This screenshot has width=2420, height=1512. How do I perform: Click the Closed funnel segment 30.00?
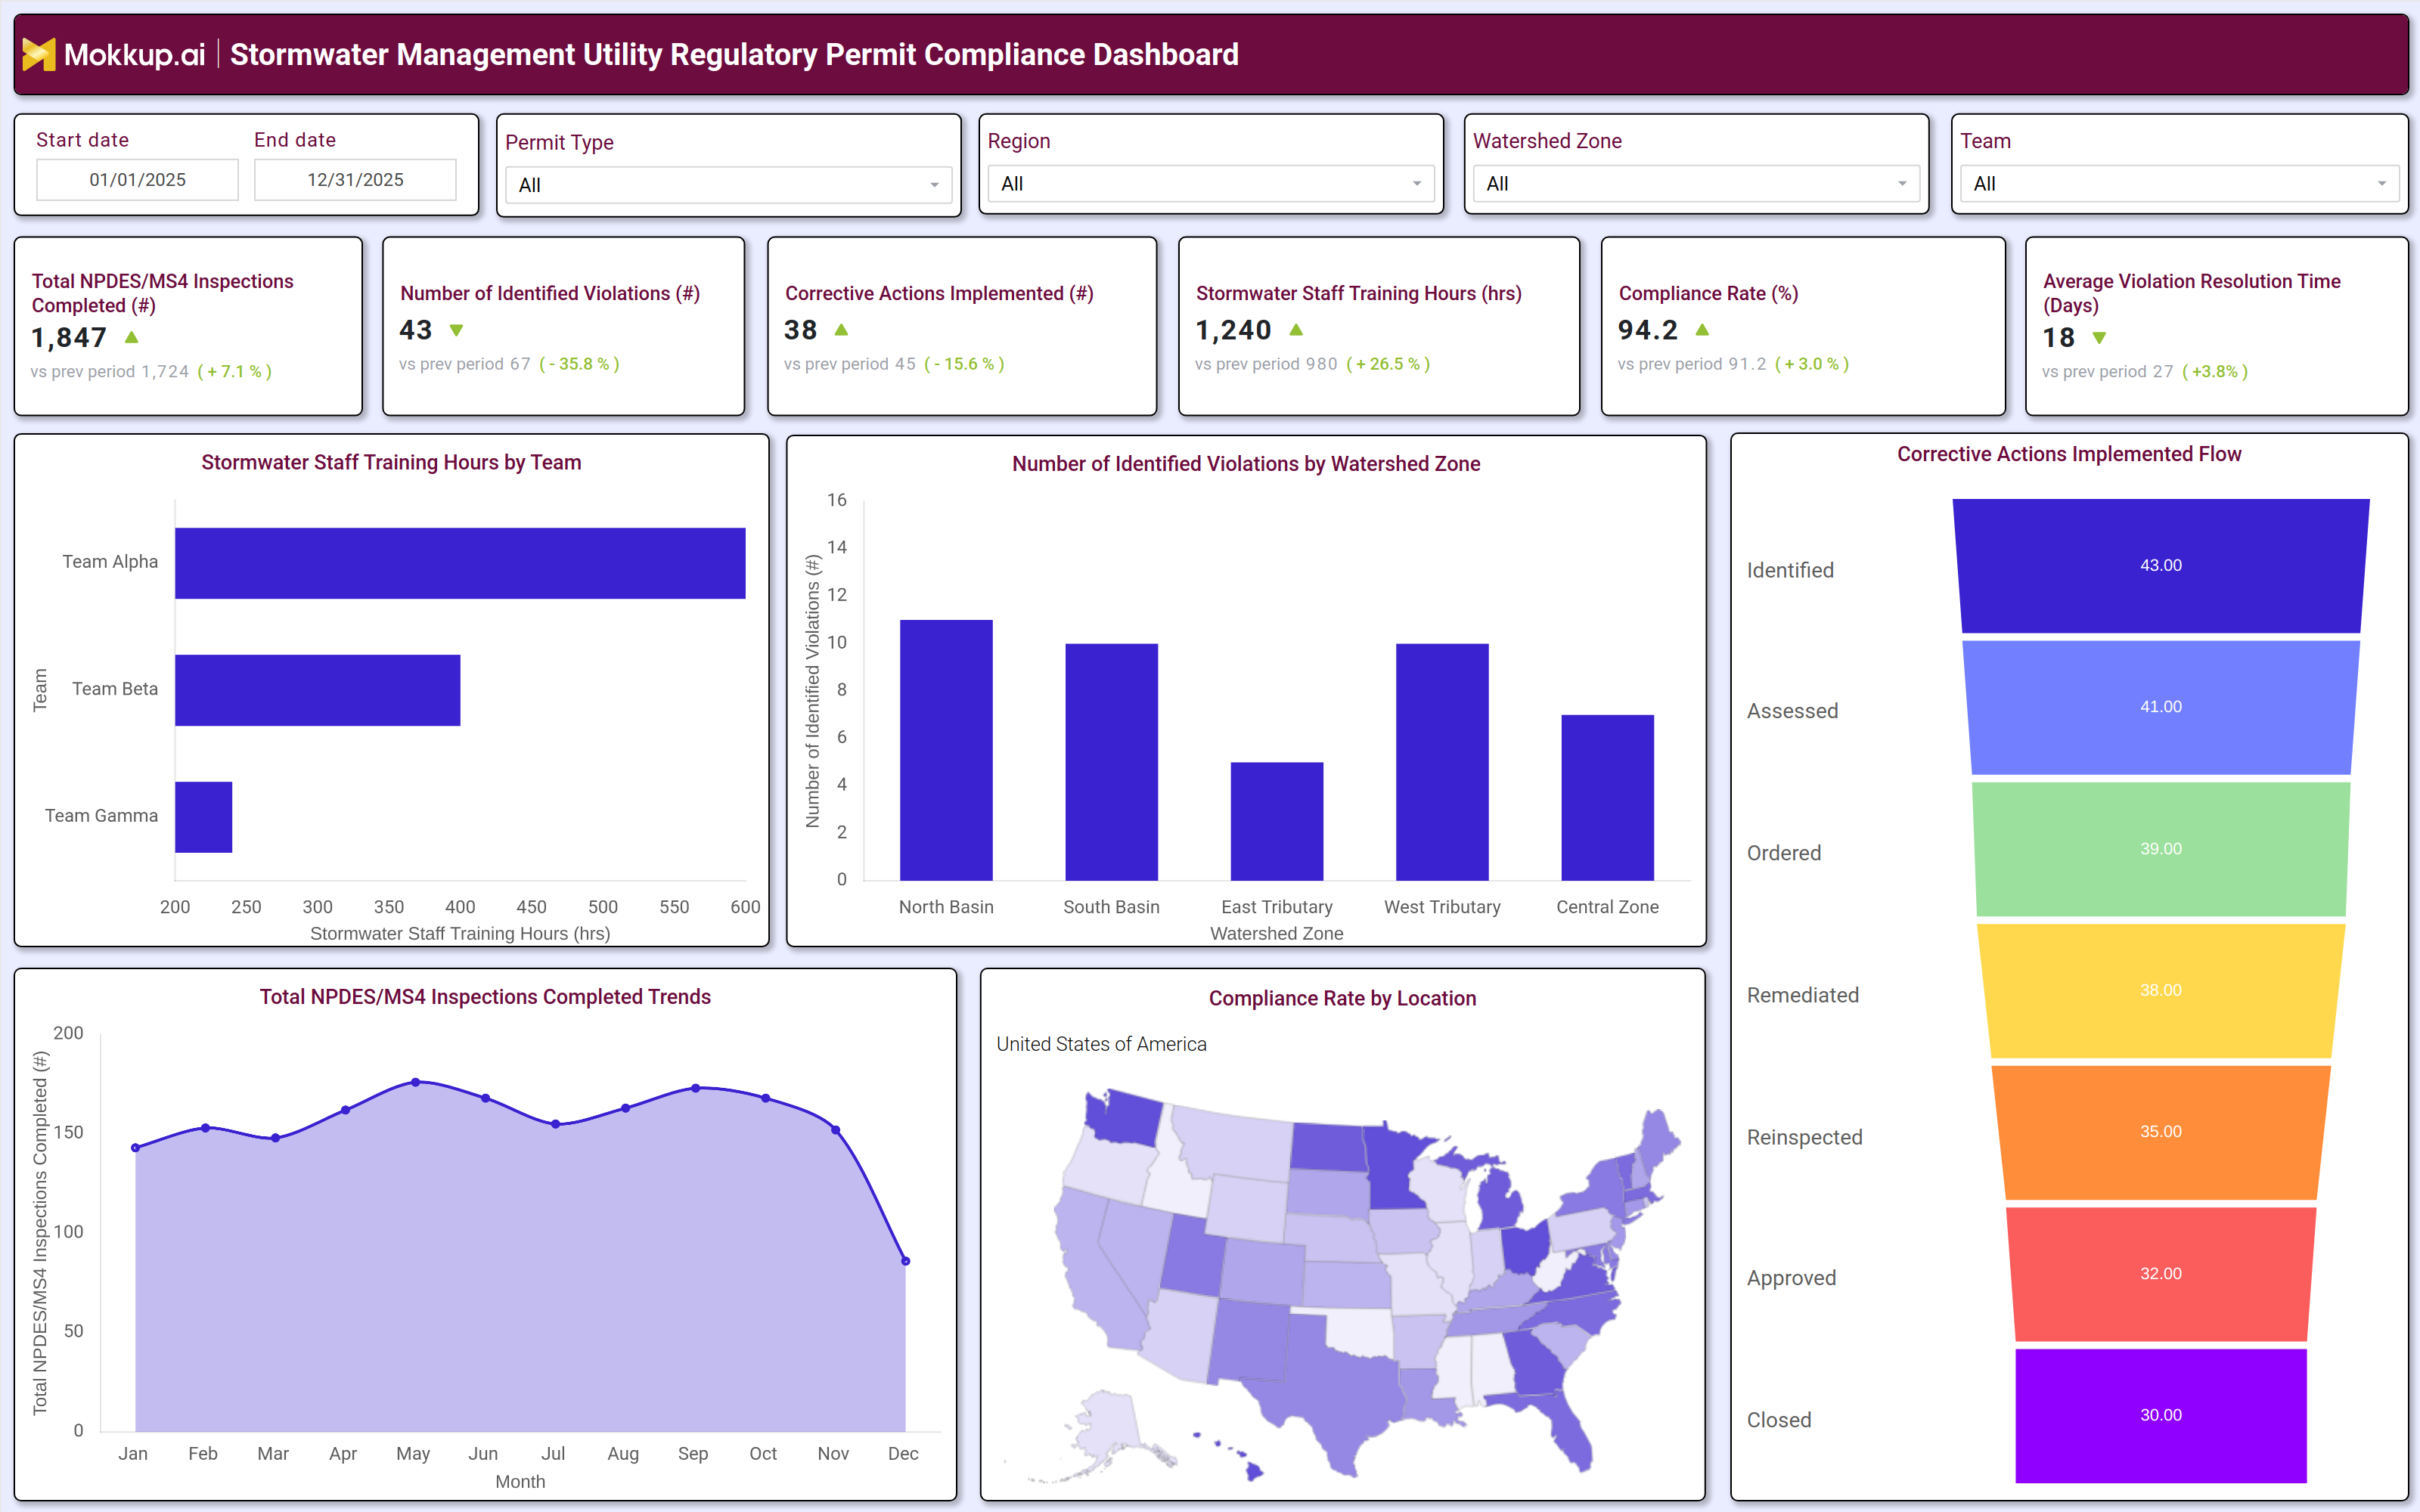[x=2161, y=1416]
